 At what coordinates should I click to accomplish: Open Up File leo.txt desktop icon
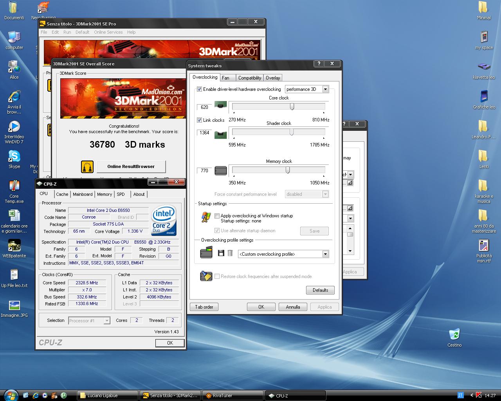pos(14,275)
